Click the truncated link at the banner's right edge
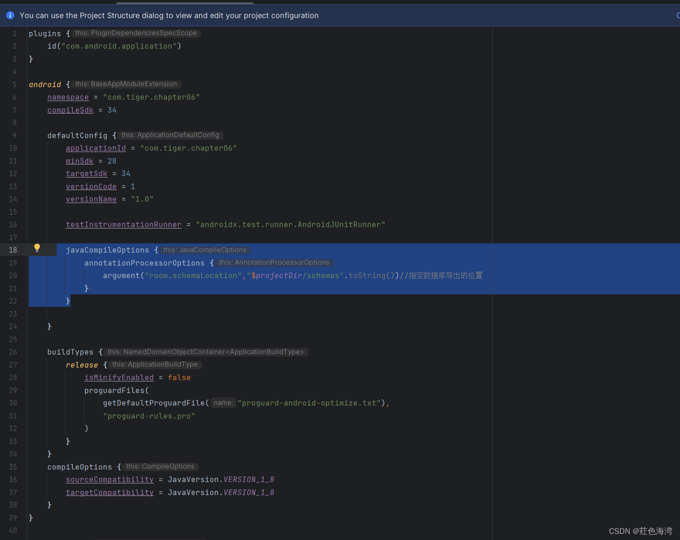 (677, 15)
